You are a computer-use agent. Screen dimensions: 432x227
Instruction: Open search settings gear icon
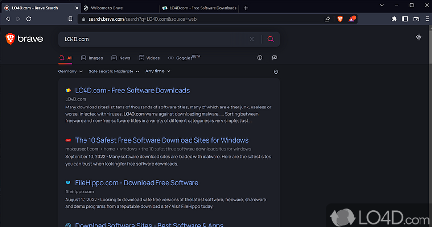coord(419,37)
